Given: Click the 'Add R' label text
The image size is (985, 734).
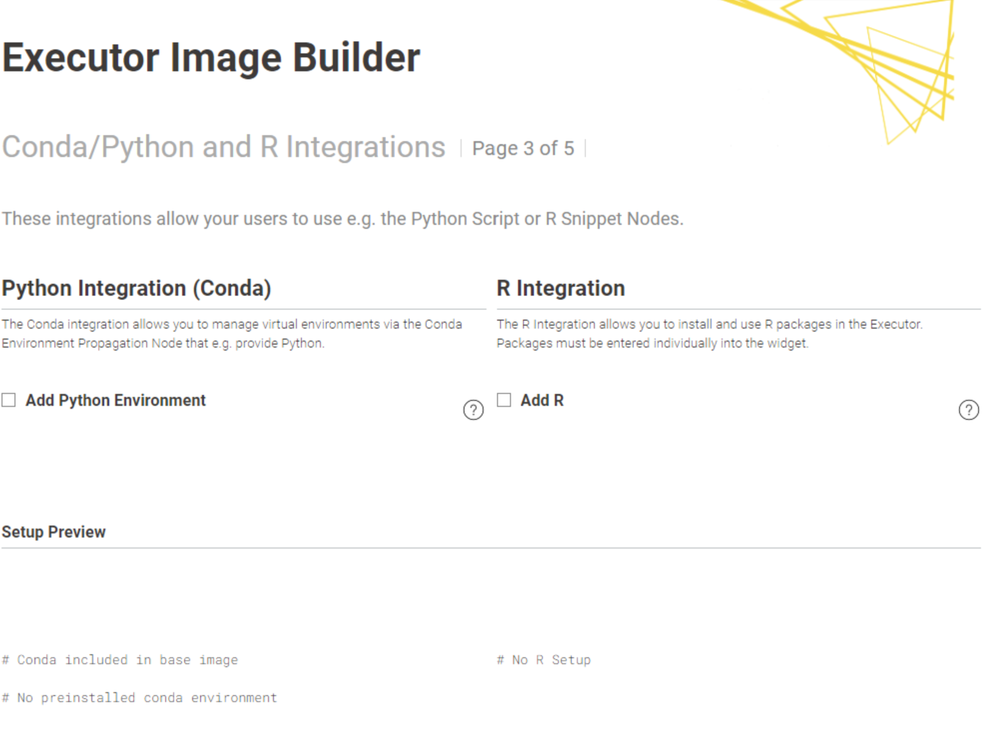Looking at the screenshot, I should click(542, 400).
